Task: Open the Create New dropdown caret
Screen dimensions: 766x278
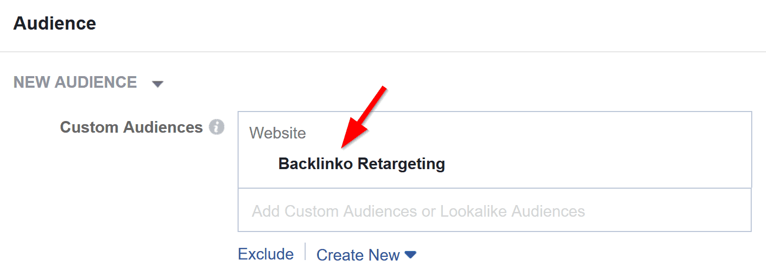Action: click(410, 255)
